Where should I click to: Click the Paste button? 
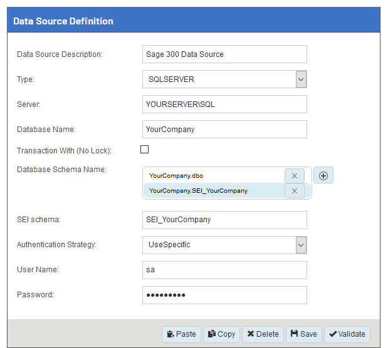tap(181, 334)
